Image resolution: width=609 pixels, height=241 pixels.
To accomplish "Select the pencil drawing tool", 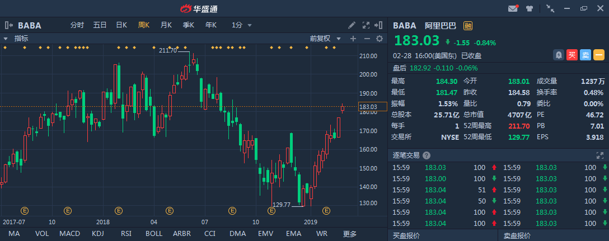I will click(x=352, y=25).
